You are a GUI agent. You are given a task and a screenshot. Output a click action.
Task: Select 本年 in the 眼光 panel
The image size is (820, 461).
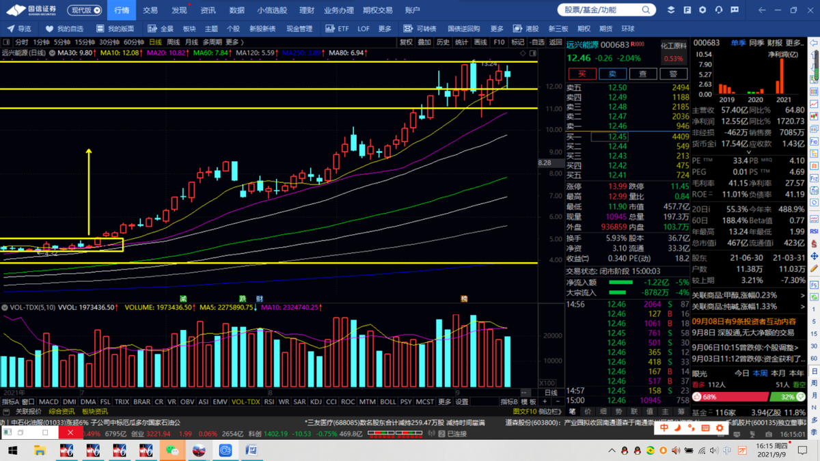tap(796, 374)
